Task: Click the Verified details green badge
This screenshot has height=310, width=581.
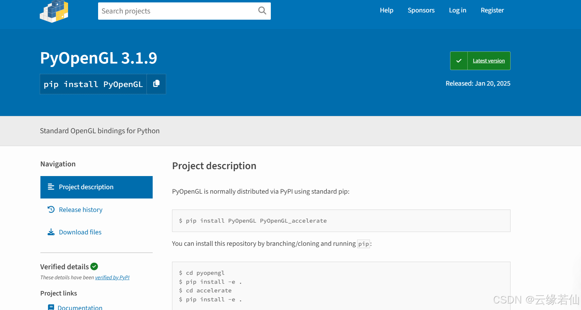Action: [x=94, y=267]
